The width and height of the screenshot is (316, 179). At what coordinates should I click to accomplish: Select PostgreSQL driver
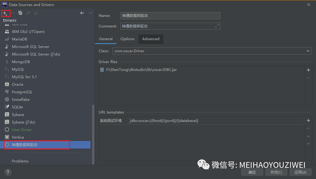coord(45,92)
